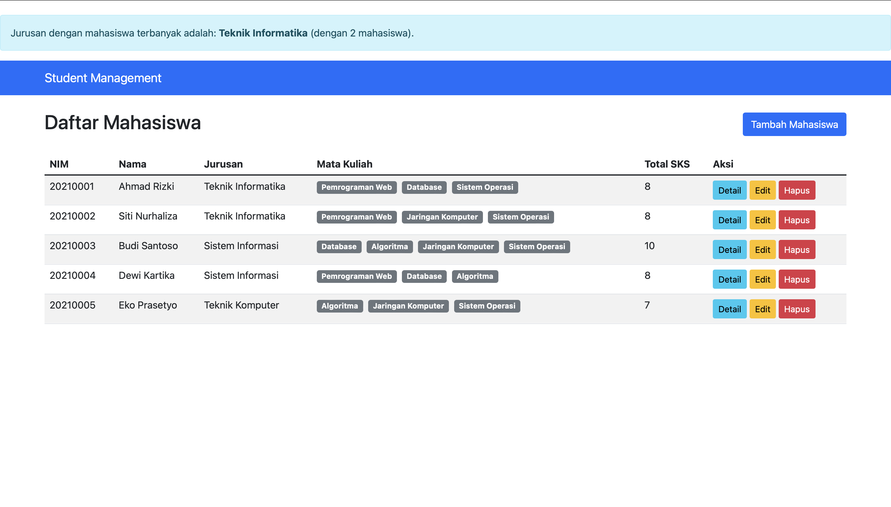Image resolution: width=891 pixels, height=507 pixels.
Task: Click the Tambah Mahasiswa button
Action: 794,124
